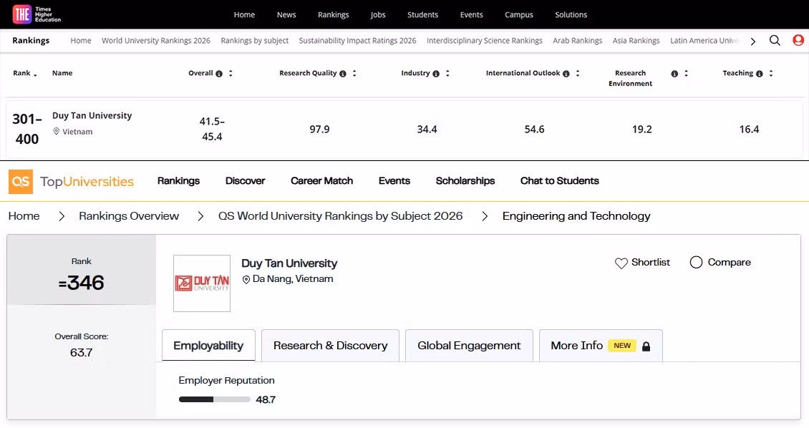Toggle the Compare radio circle
This screenshot has width=809, height=428.
tap(696, 263)
